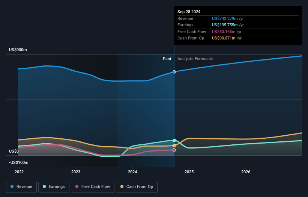Click the Analysts Forecasts label
Viewport: 308px width, 197px height.
195,59
